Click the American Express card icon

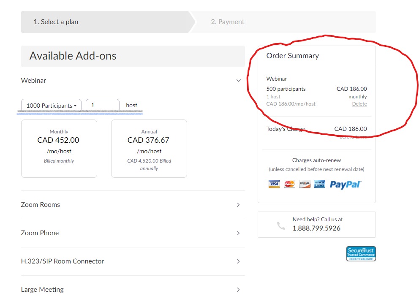(x=319, y=184)
